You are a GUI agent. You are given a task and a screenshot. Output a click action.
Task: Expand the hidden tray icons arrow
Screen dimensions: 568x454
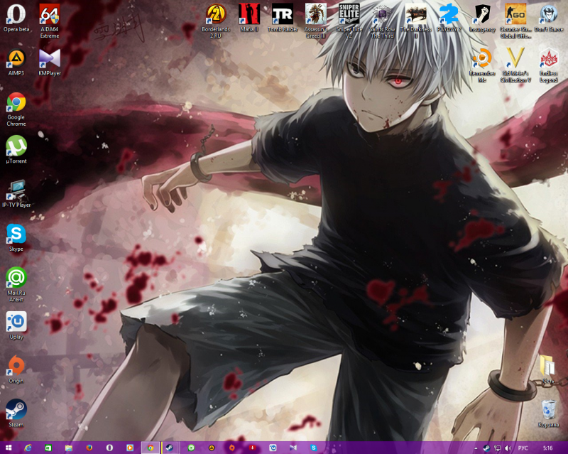pos(476,448)
